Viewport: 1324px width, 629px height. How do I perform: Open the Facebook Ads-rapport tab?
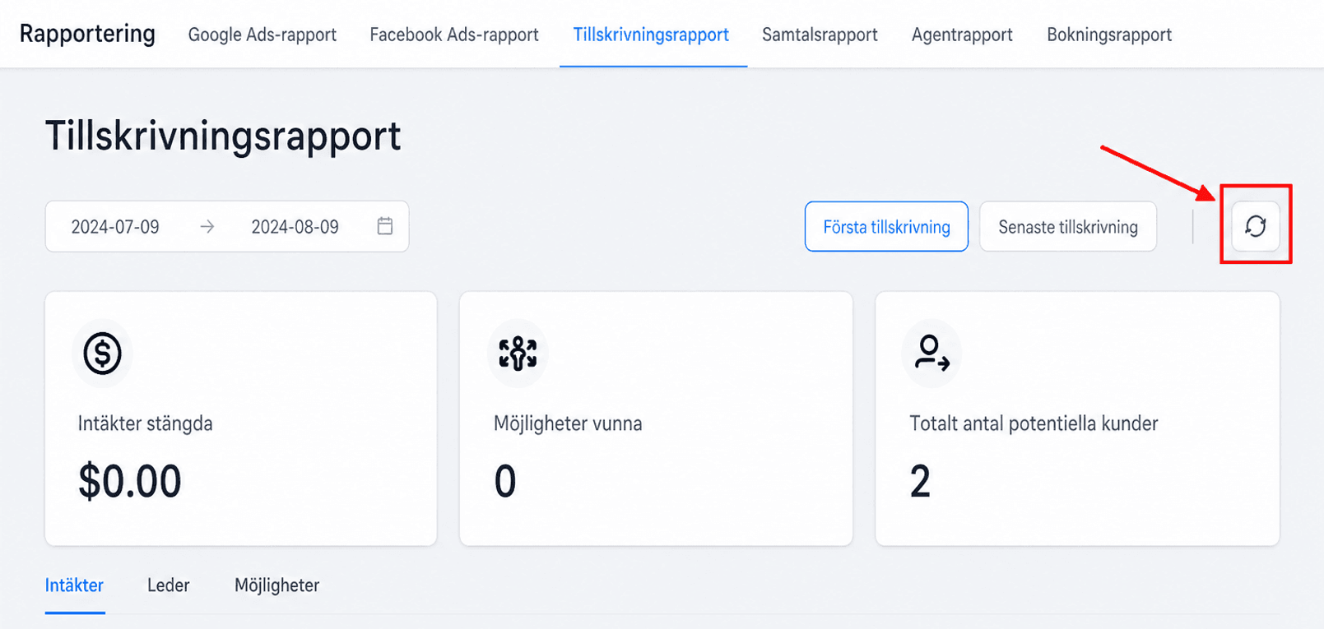(454, 35)
